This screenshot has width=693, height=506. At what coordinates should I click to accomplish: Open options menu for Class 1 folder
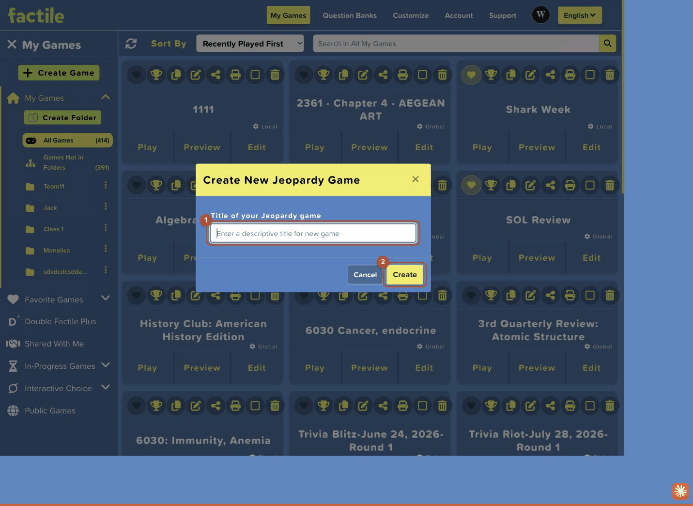106,228
